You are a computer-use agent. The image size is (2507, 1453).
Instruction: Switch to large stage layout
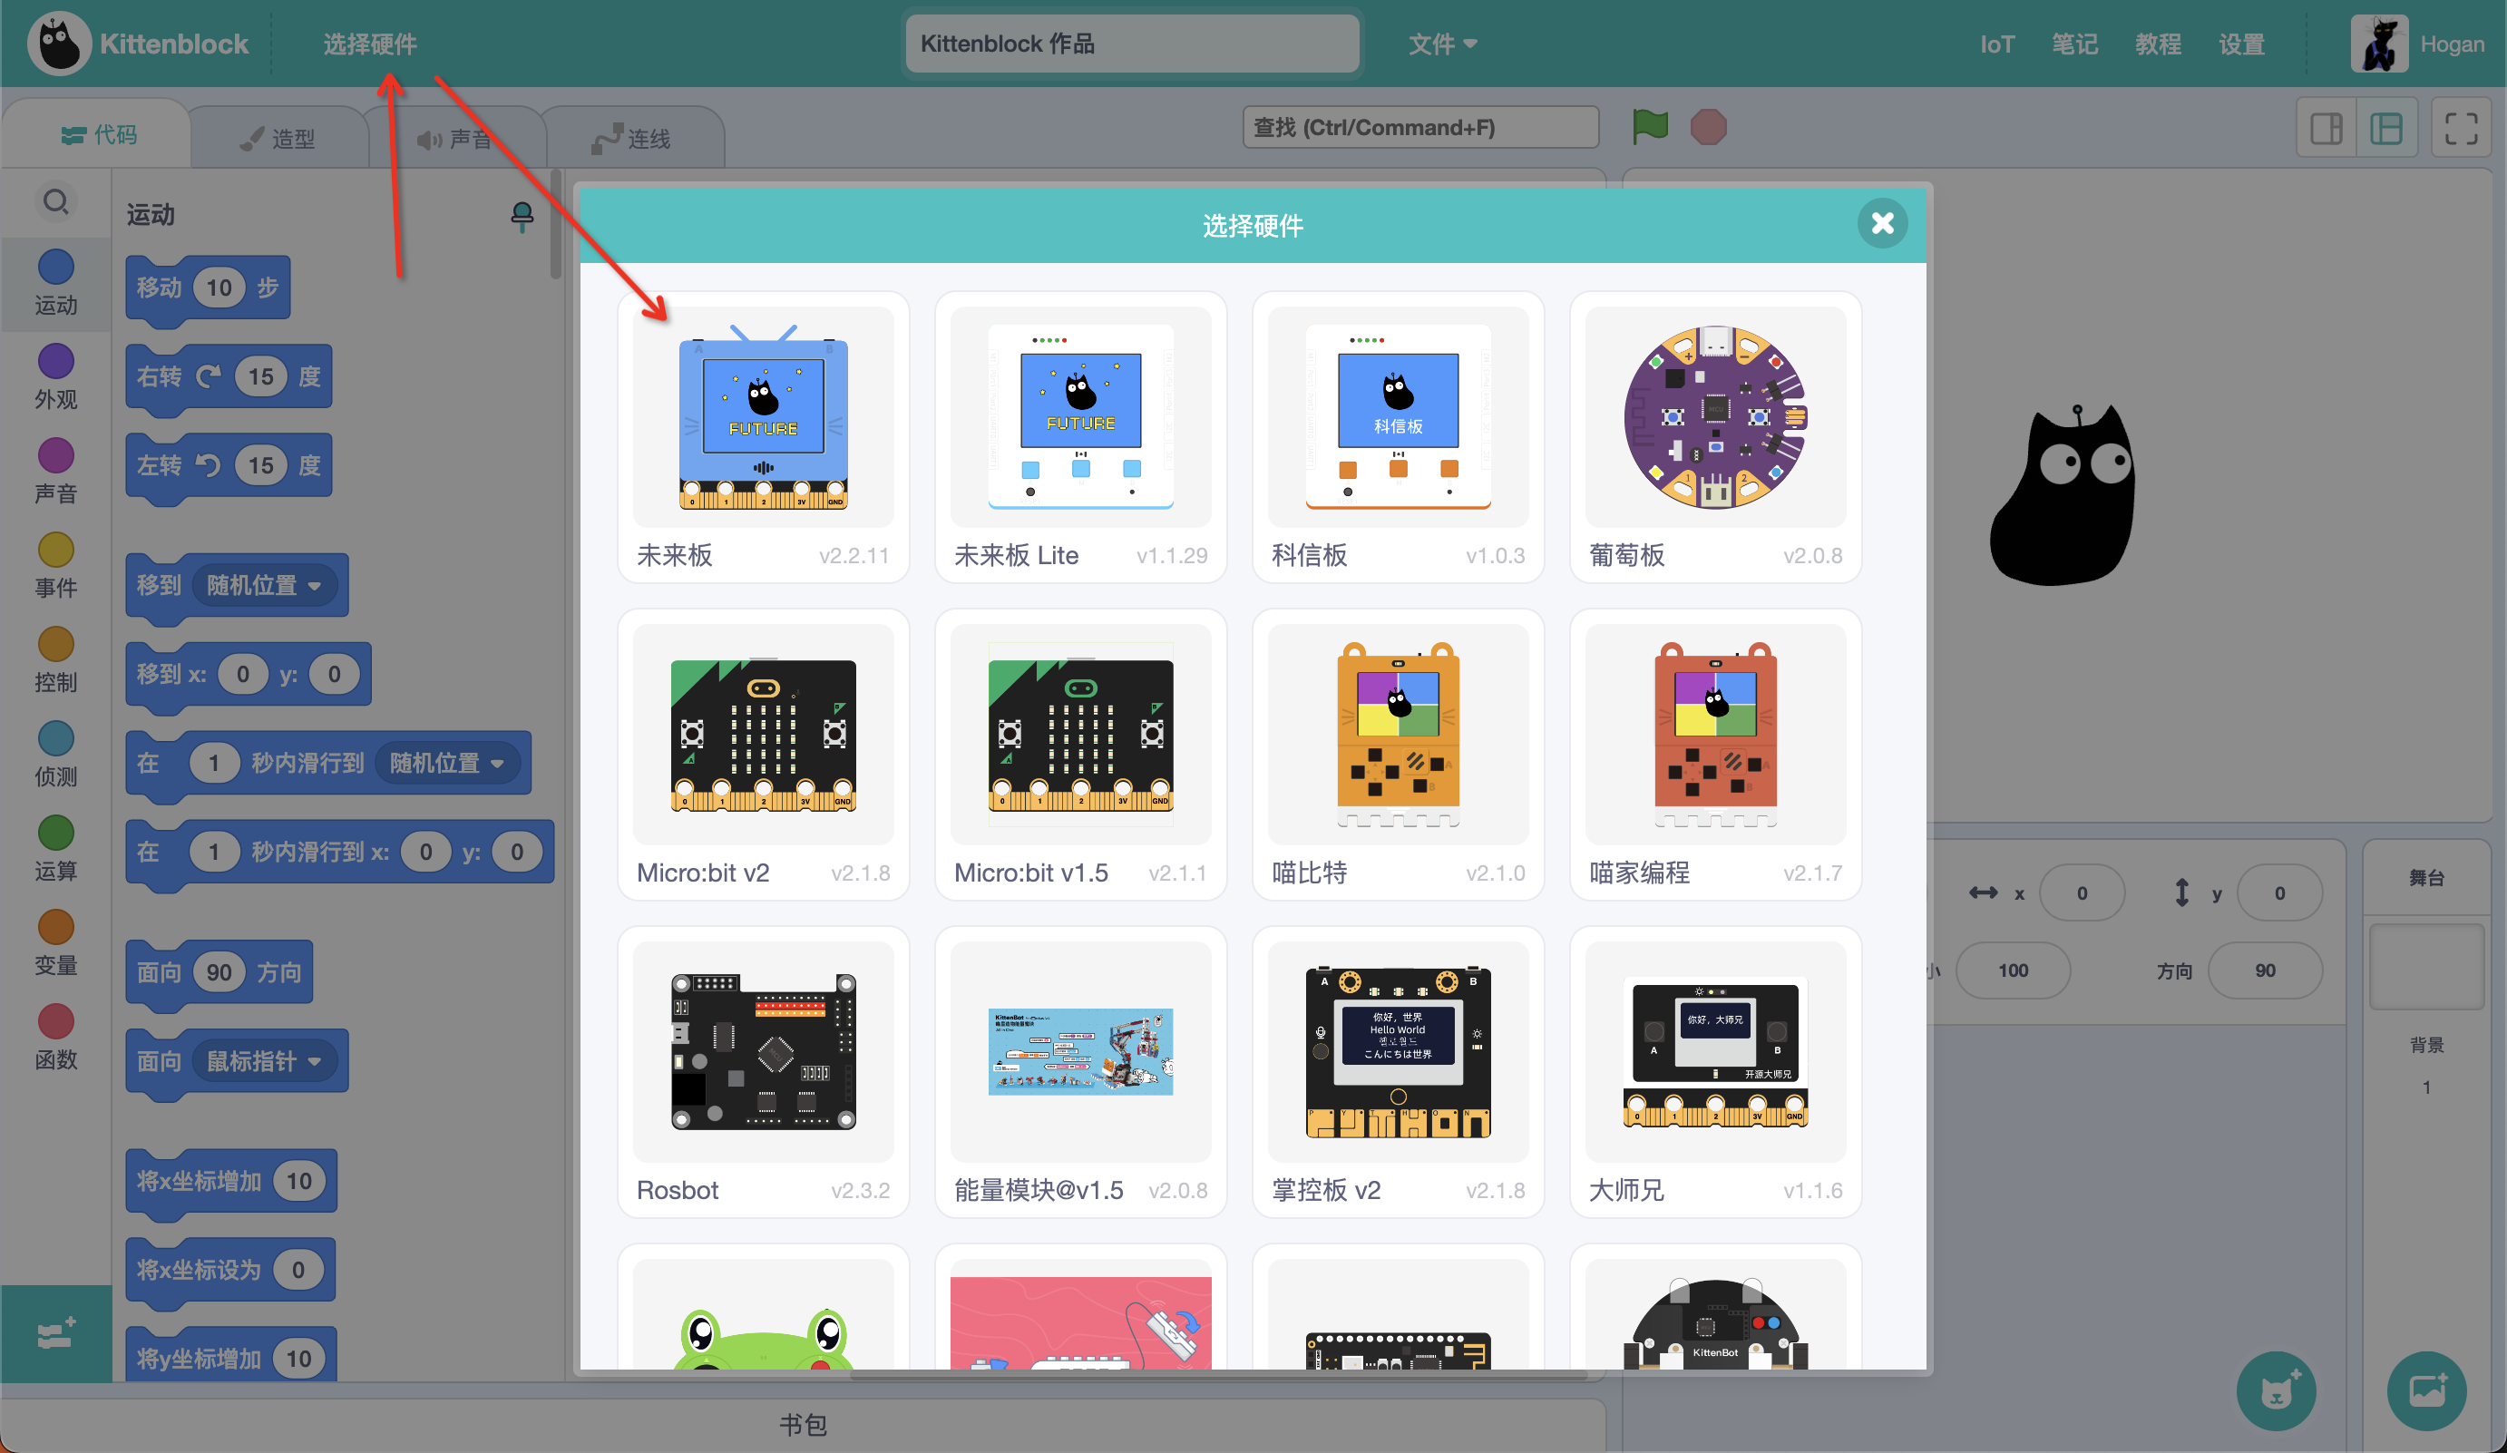(x=2386, y=128)
